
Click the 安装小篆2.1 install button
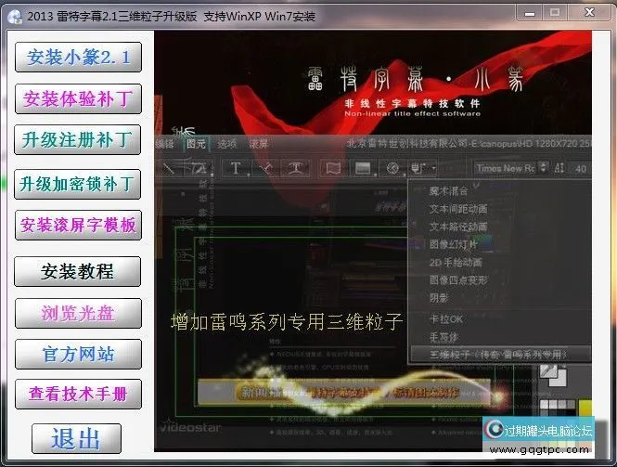pos(78,57)
